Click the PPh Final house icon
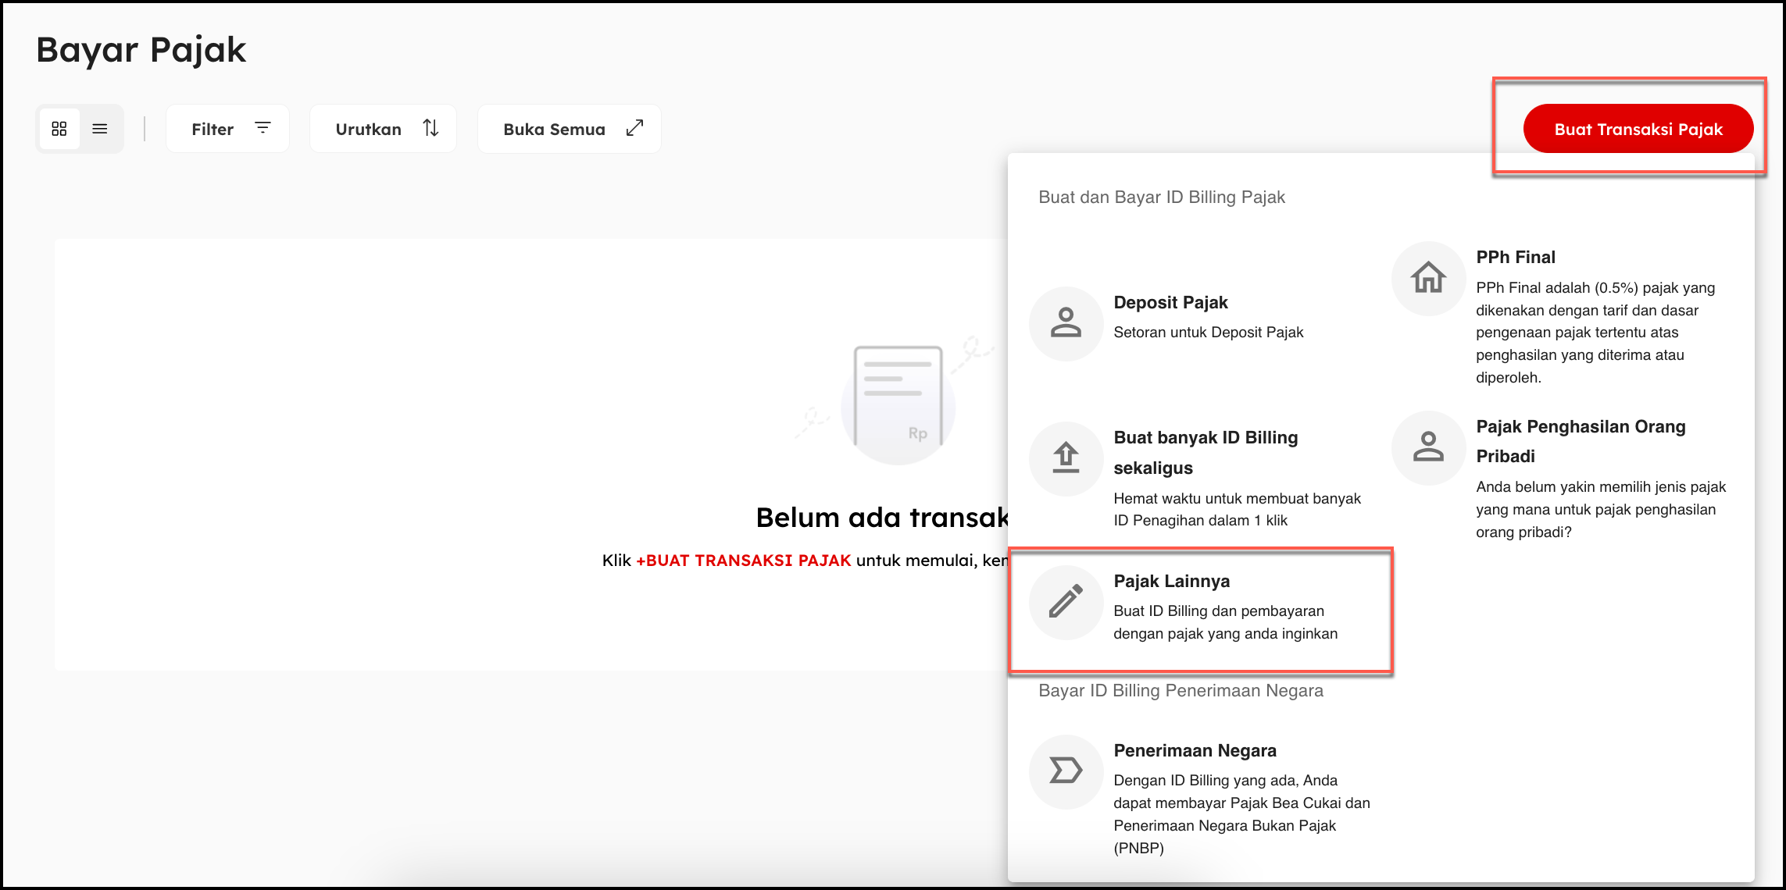This screenshot has height=890, width=1786. point(1428,278)
